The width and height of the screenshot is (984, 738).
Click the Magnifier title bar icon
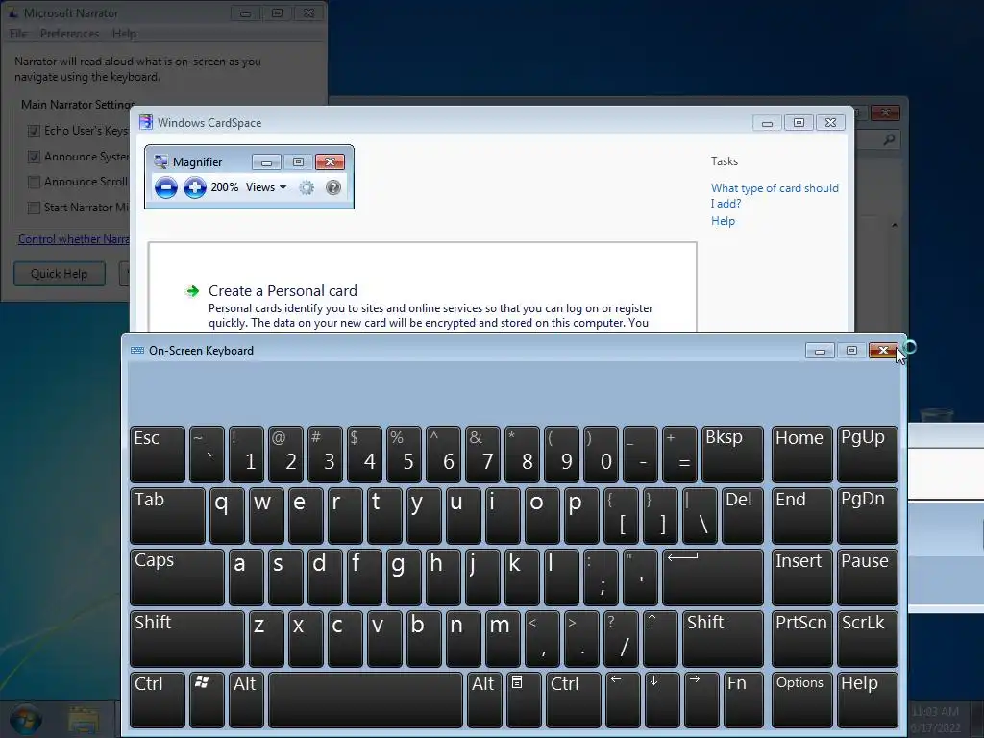161,161
